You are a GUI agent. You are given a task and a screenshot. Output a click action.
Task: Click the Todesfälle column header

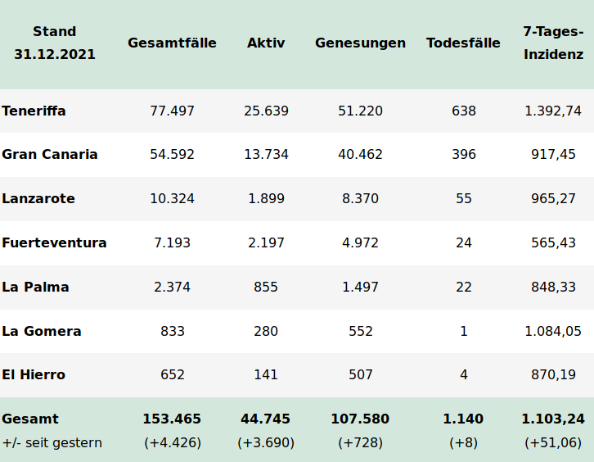(463, 43)
